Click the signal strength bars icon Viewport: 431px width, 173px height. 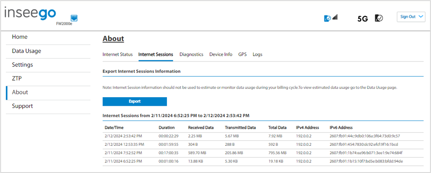(x=335, y=17)
